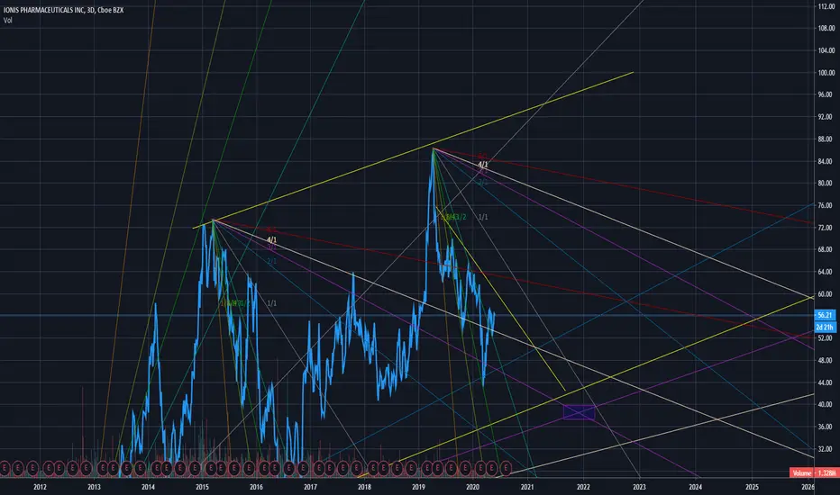Click the 1/1 fan label near 2019 peak

483,217
